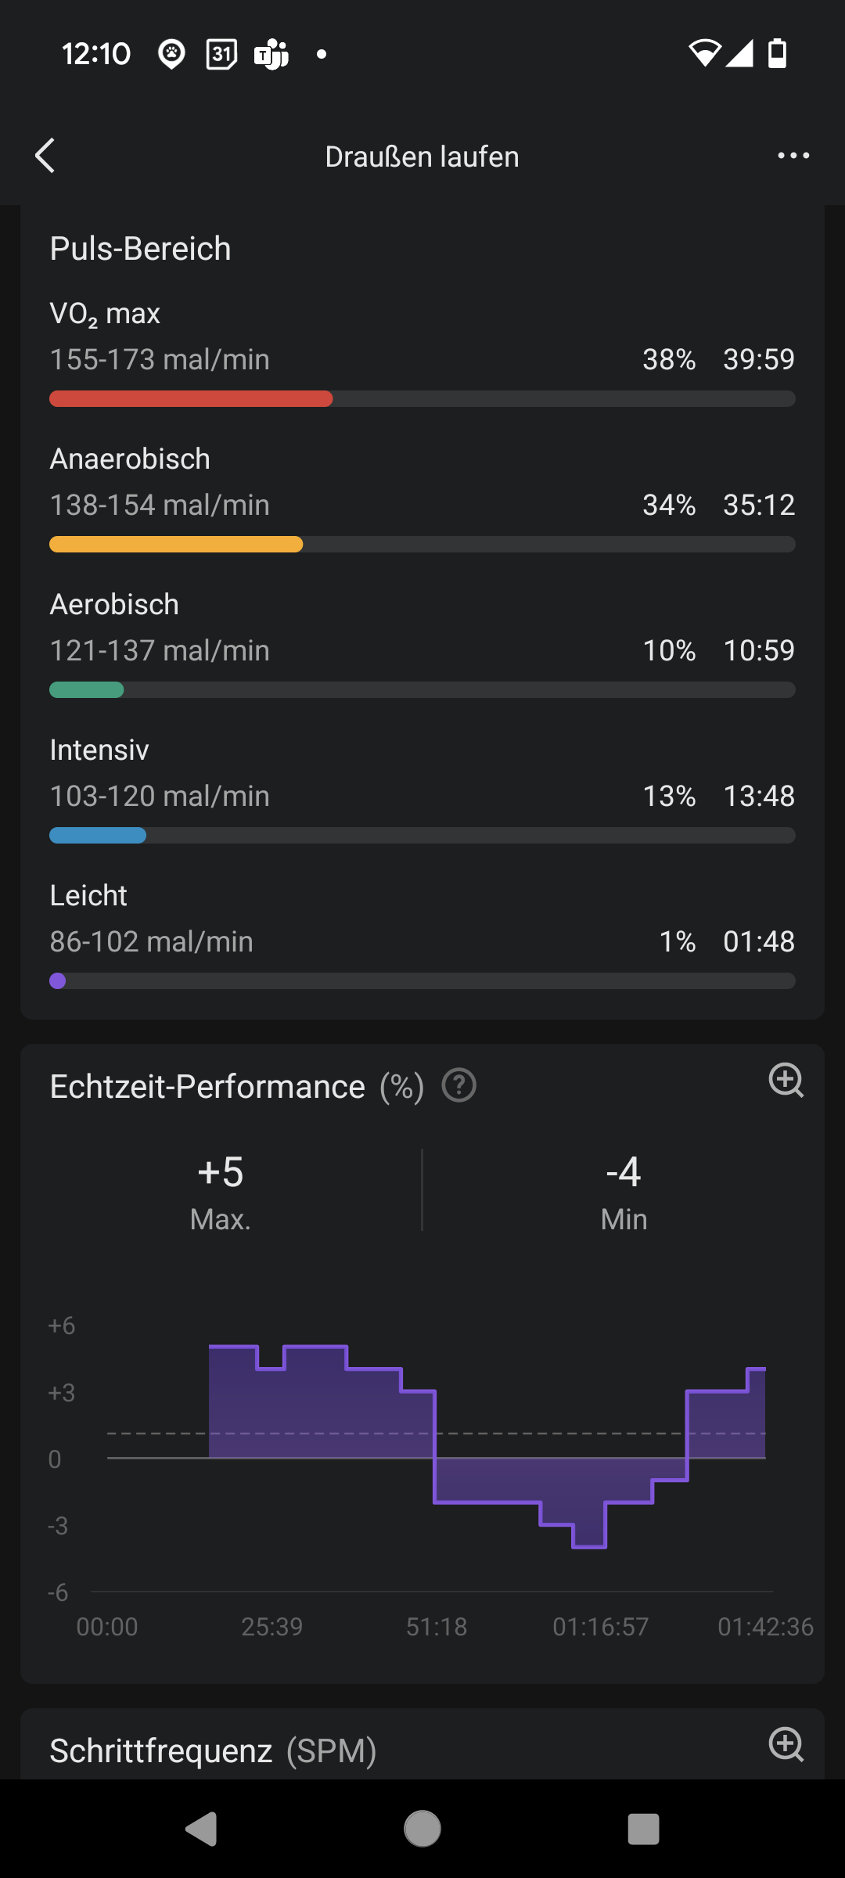The image size is (845, 1878).
Task: Tap the -4 Min performance value
Action: [624, 1191]
